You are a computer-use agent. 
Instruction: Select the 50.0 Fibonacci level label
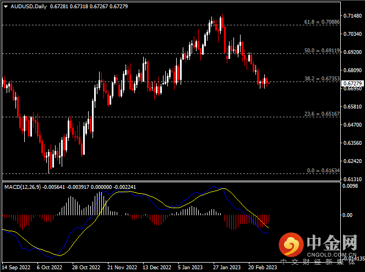(x=321, y=51)
